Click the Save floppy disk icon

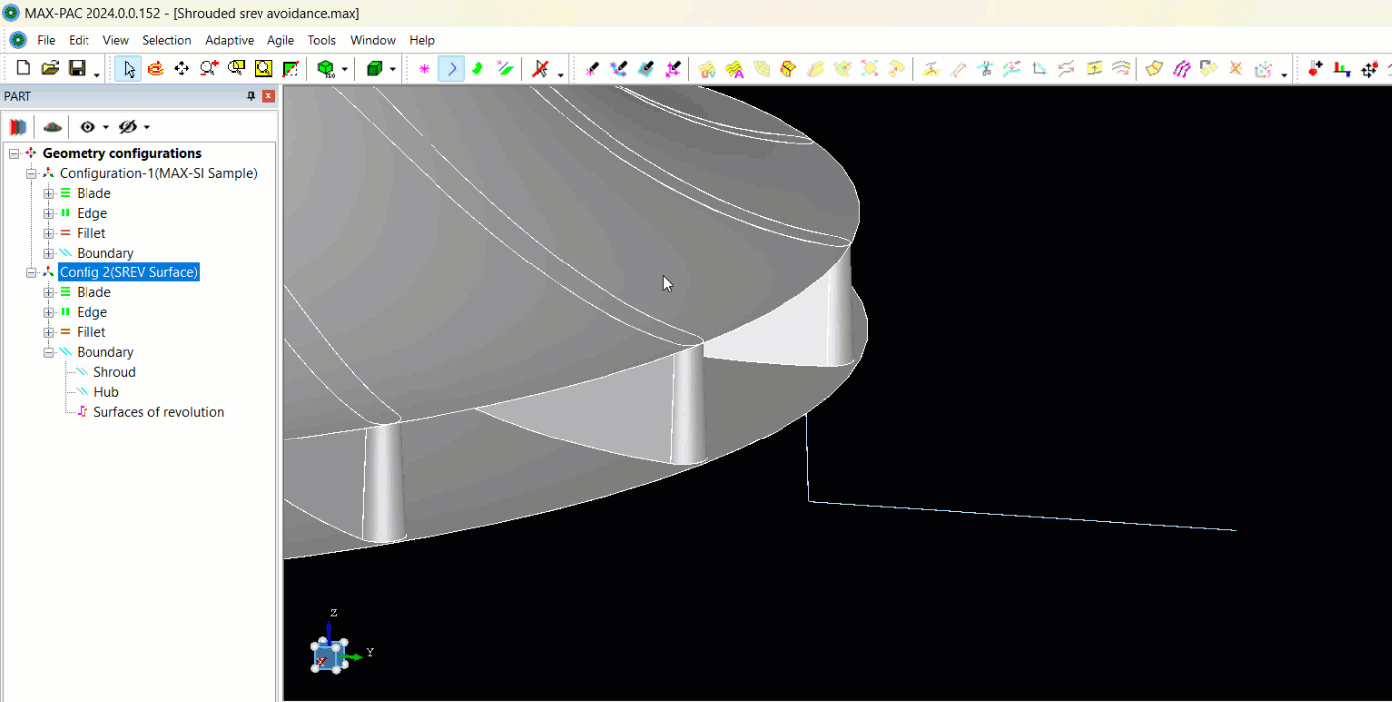[x=77, y=69]
